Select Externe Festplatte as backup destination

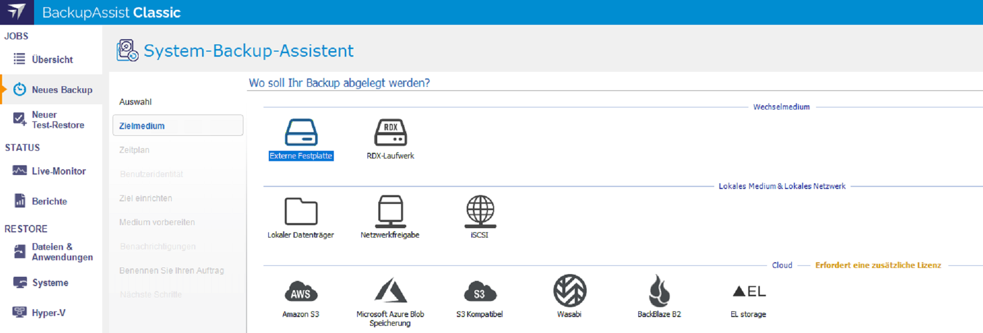pyautogui.click(x=301, y=133)
